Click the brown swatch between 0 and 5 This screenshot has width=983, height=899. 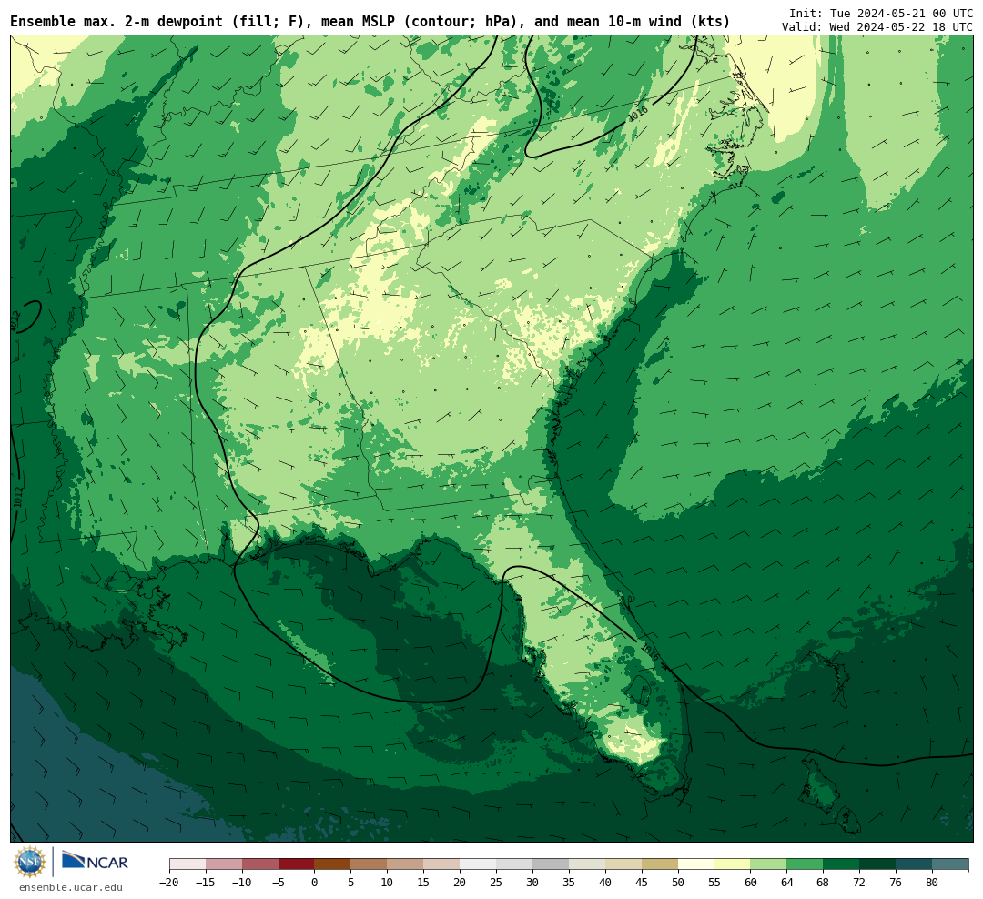point(332,864)
